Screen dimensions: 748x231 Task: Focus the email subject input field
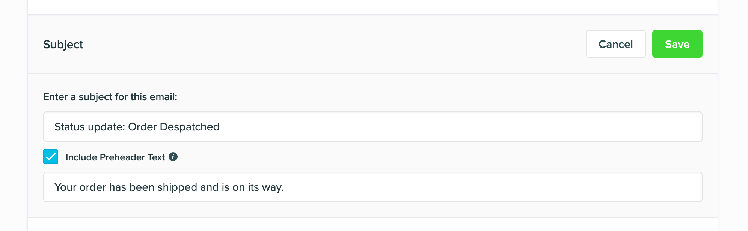[372, 126]
